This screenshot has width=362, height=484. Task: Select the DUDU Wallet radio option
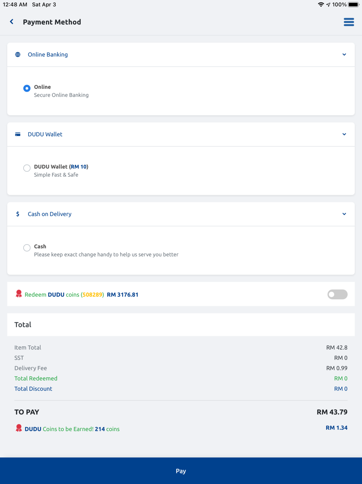(x=27, y=168)
